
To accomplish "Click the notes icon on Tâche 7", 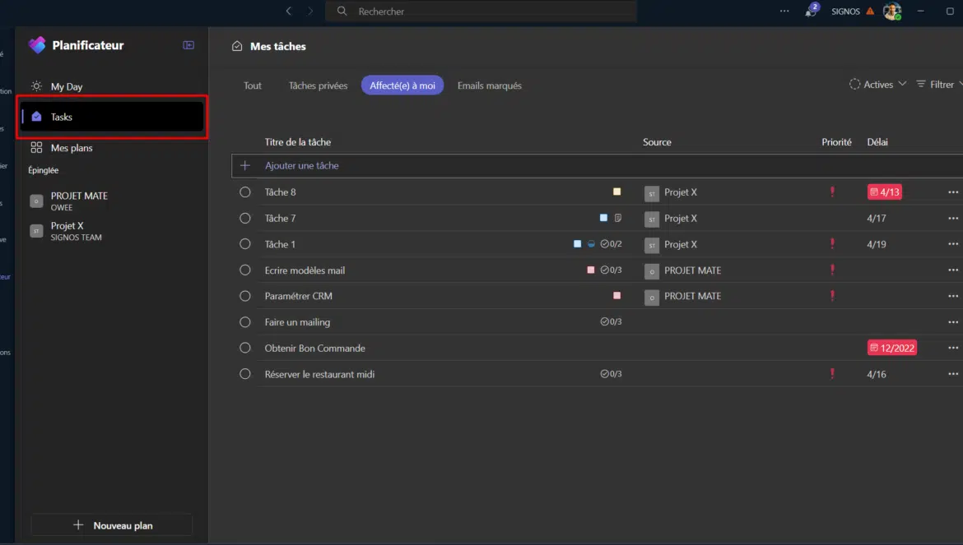I will click(x=617, y=218).
